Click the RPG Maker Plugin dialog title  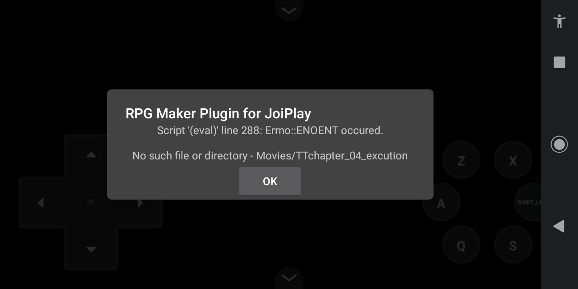(218, 113)
